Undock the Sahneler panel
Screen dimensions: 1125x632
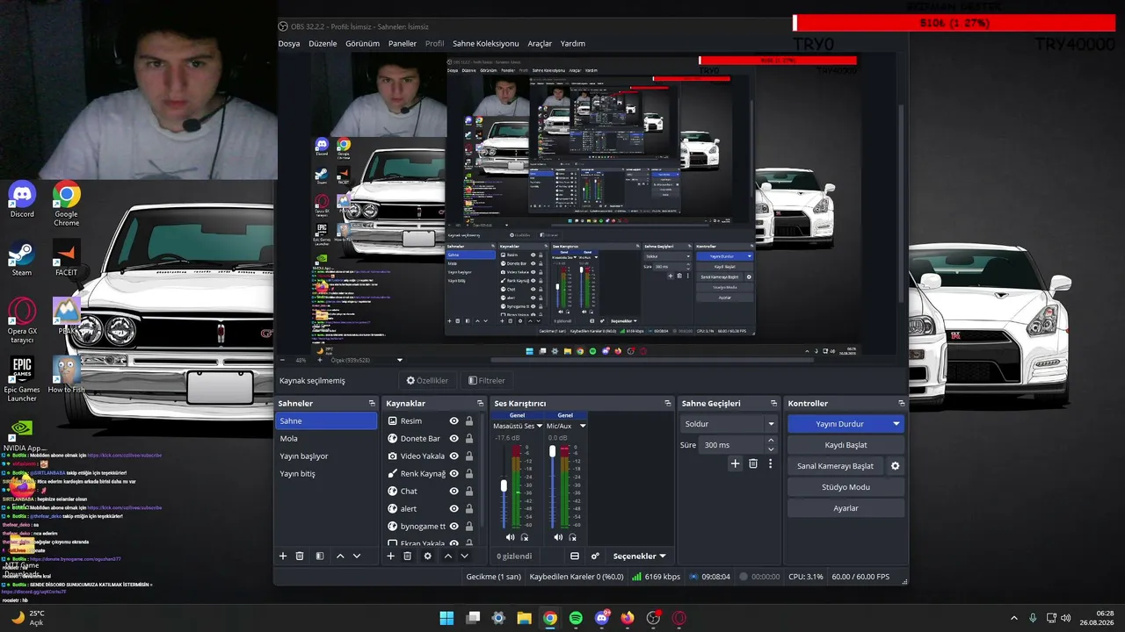(x=372, y=404)
